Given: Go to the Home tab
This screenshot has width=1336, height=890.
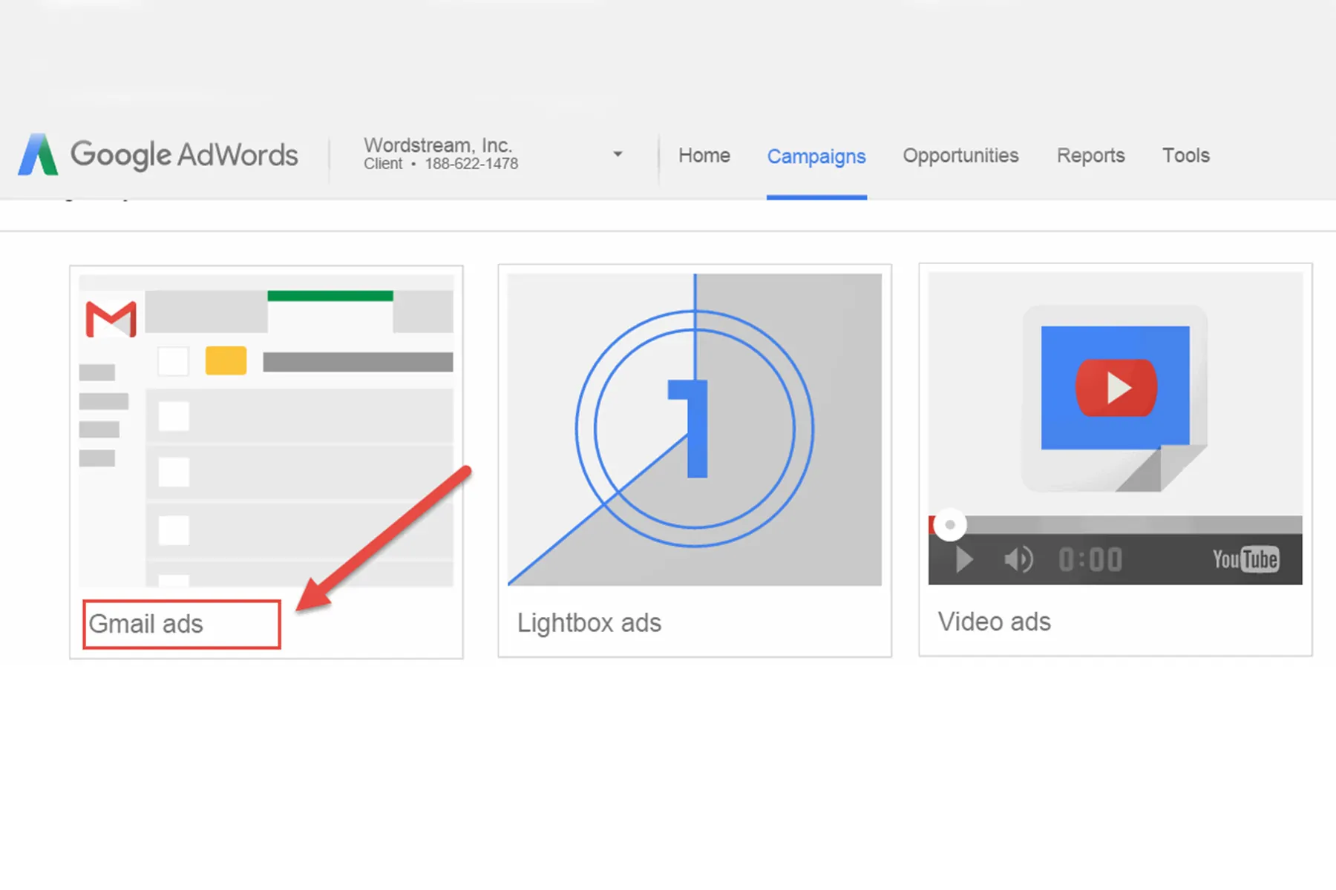Looking at the screenshot, I should click(x=704, y=156).
